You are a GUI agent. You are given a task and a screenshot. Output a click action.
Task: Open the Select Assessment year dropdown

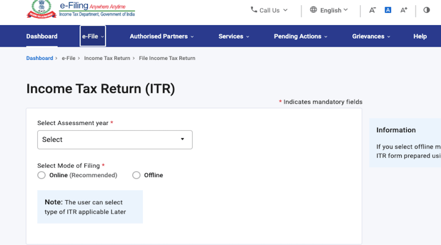pyautogui.click(x=115, y=140)
